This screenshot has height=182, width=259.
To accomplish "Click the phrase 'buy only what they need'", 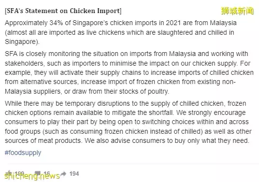I will pos(217,141).
